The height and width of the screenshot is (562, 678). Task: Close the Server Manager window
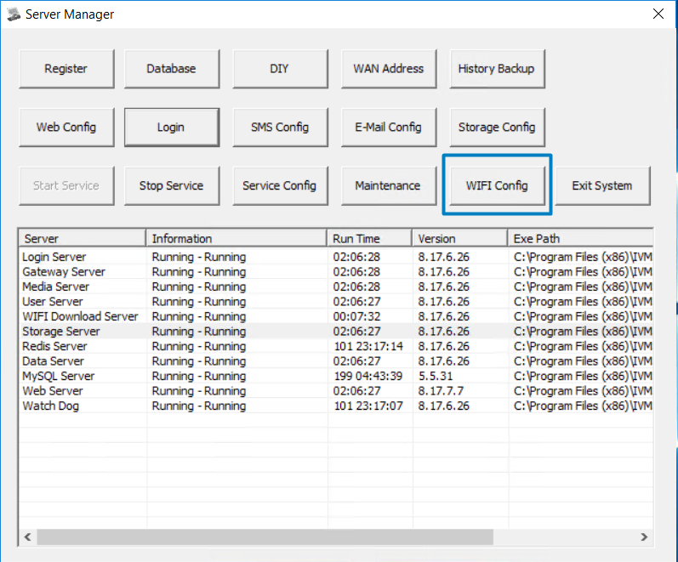click(658, 14)
